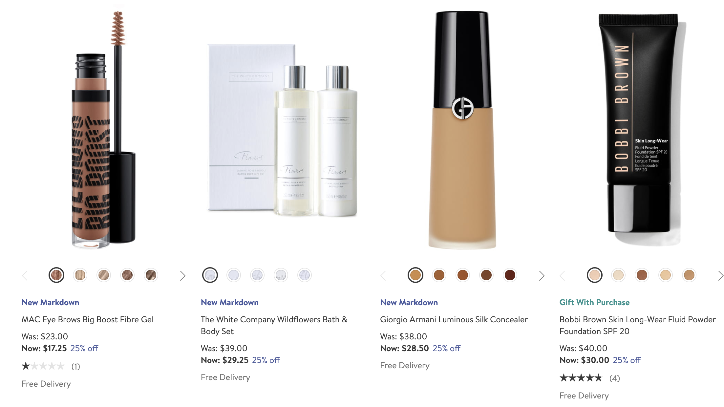
Task: Show next Armani concealer shades arrow
Action: (x=542, y=275)
